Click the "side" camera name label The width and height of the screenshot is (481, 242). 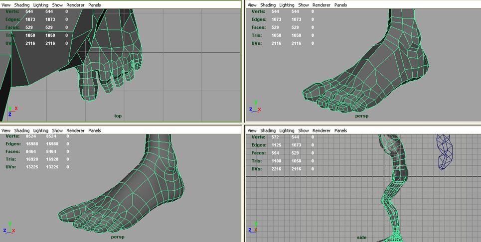(362, 238)
